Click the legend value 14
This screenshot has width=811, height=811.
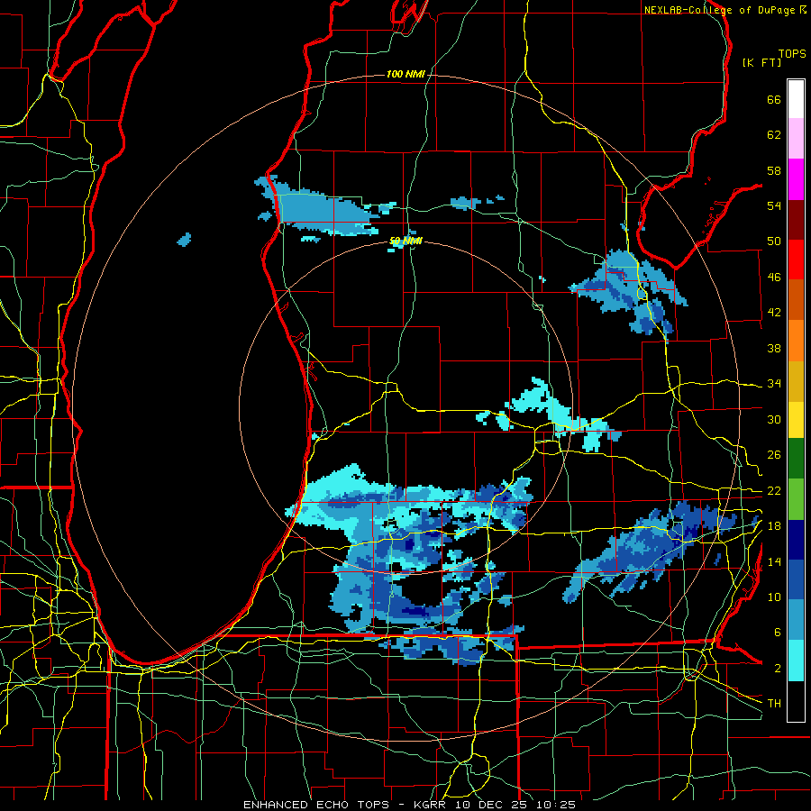point(774,561)
